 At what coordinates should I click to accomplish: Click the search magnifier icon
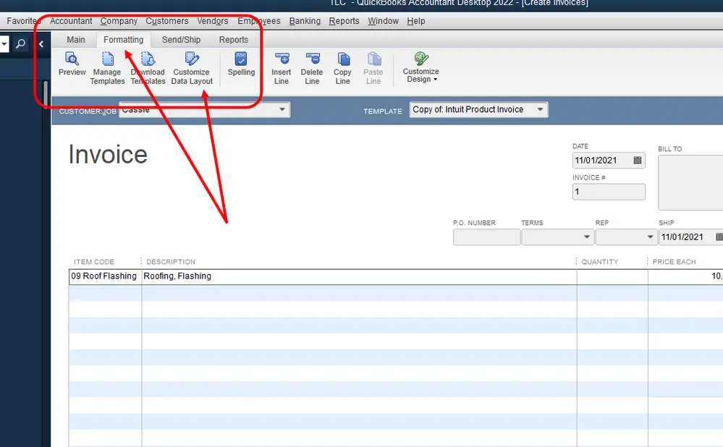(21, 44)
